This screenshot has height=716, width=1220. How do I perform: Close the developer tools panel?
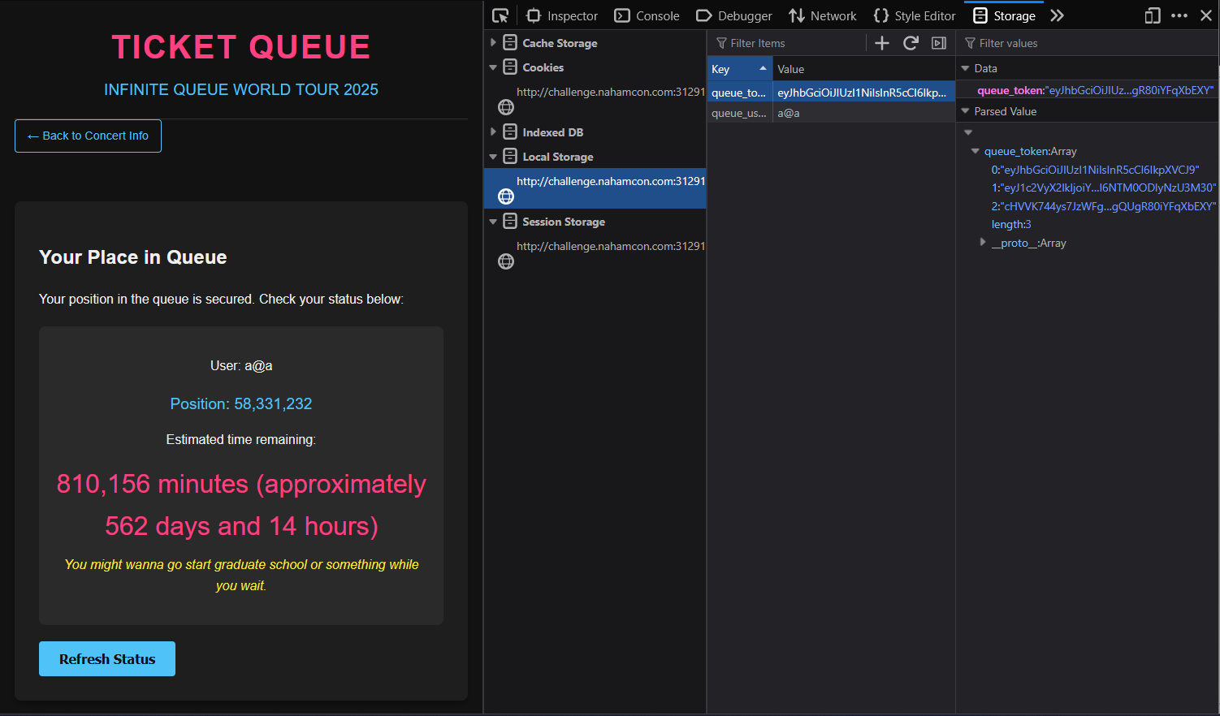[1206, 15]
